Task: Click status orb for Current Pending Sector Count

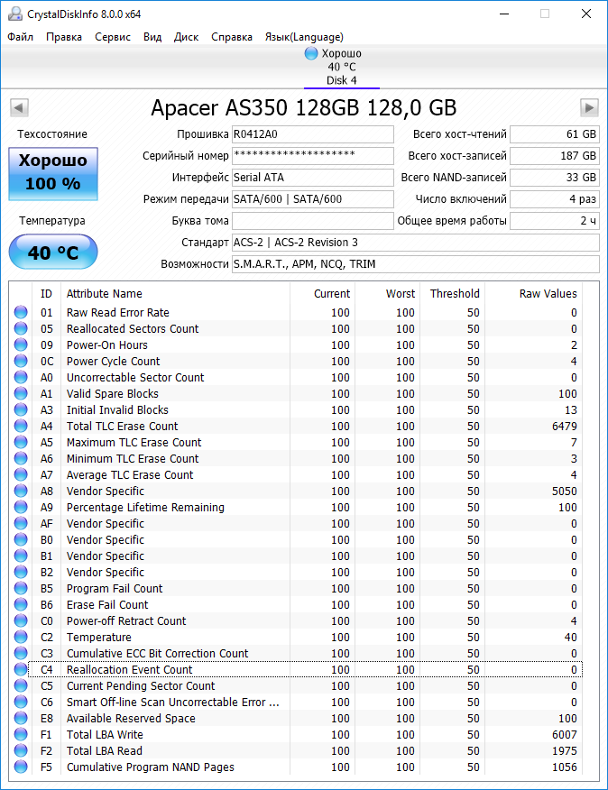Action: tap(21, 685)
